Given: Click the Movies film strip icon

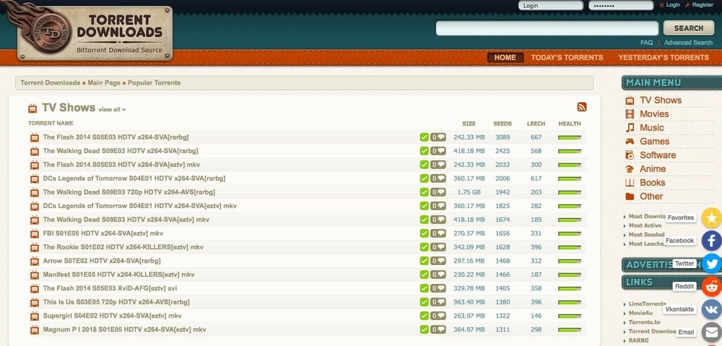Looking at the screenshot, I should click(x=630, y=113).
